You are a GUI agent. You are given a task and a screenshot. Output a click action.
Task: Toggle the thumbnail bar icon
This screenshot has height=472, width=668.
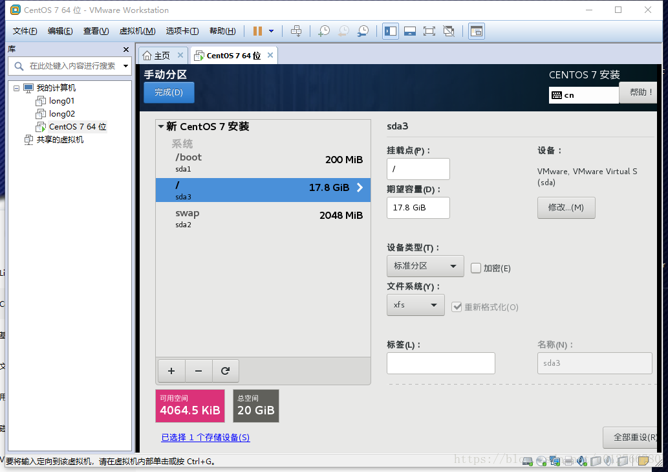coord(410,31)
